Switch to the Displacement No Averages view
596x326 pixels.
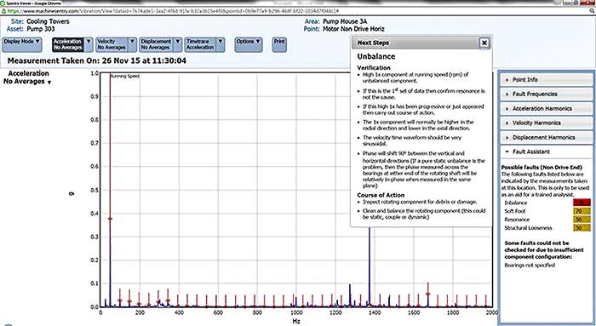(x=156, y=44)
